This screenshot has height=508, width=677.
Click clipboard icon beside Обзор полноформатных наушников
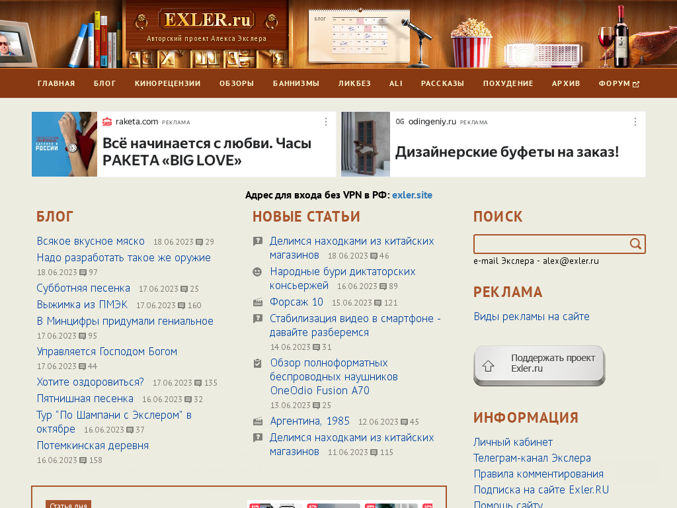coord(258,363)
